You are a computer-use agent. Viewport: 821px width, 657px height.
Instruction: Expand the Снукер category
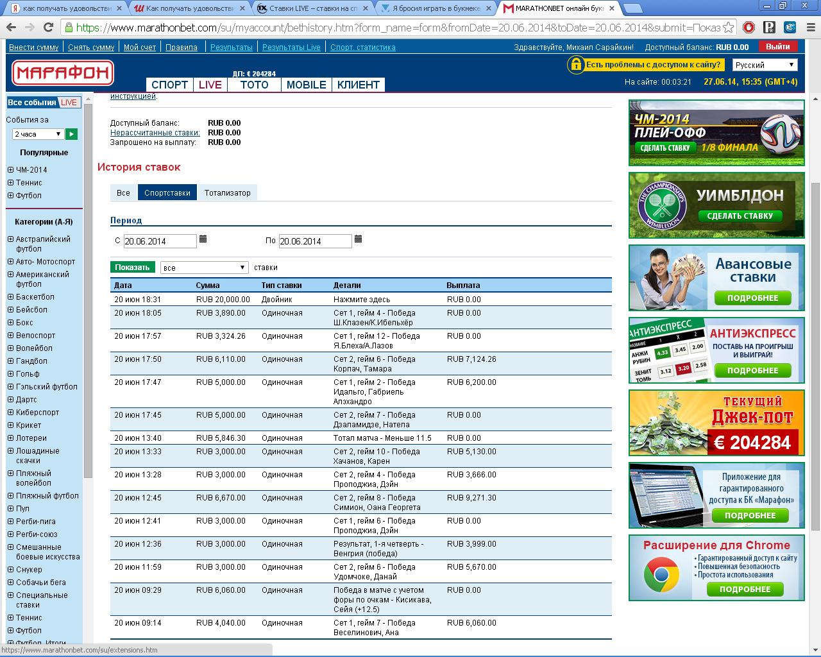pos(10,570)
